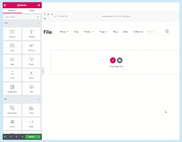The width and height of the screenshot is (182, 142).
Task: Toggle responsive mode monitor icon
Action: (x=11, y=137)
